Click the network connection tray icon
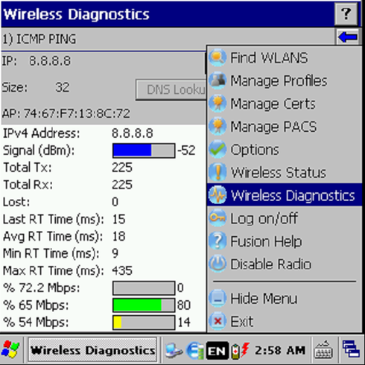Image resolution: width=365 pixels, height=365 pixels. pos(174,350)
